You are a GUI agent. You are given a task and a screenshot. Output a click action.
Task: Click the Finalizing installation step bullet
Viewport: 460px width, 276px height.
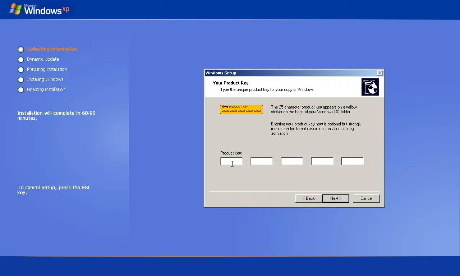[x=21, y=89]
